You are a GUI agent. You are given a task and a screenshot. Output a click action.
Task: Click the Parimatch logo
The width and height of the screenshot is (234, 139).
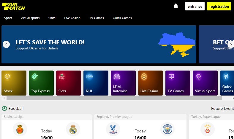coord(13,6)
